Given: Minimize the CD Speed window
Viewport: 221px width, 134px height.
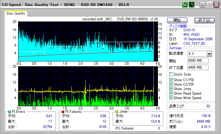Looking at the screenshot, I should point(203,5).
